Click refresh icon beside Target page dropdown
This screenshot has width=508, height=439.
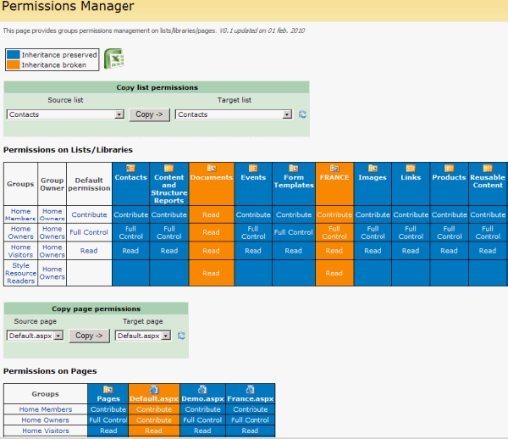click(x=181, y=336)
